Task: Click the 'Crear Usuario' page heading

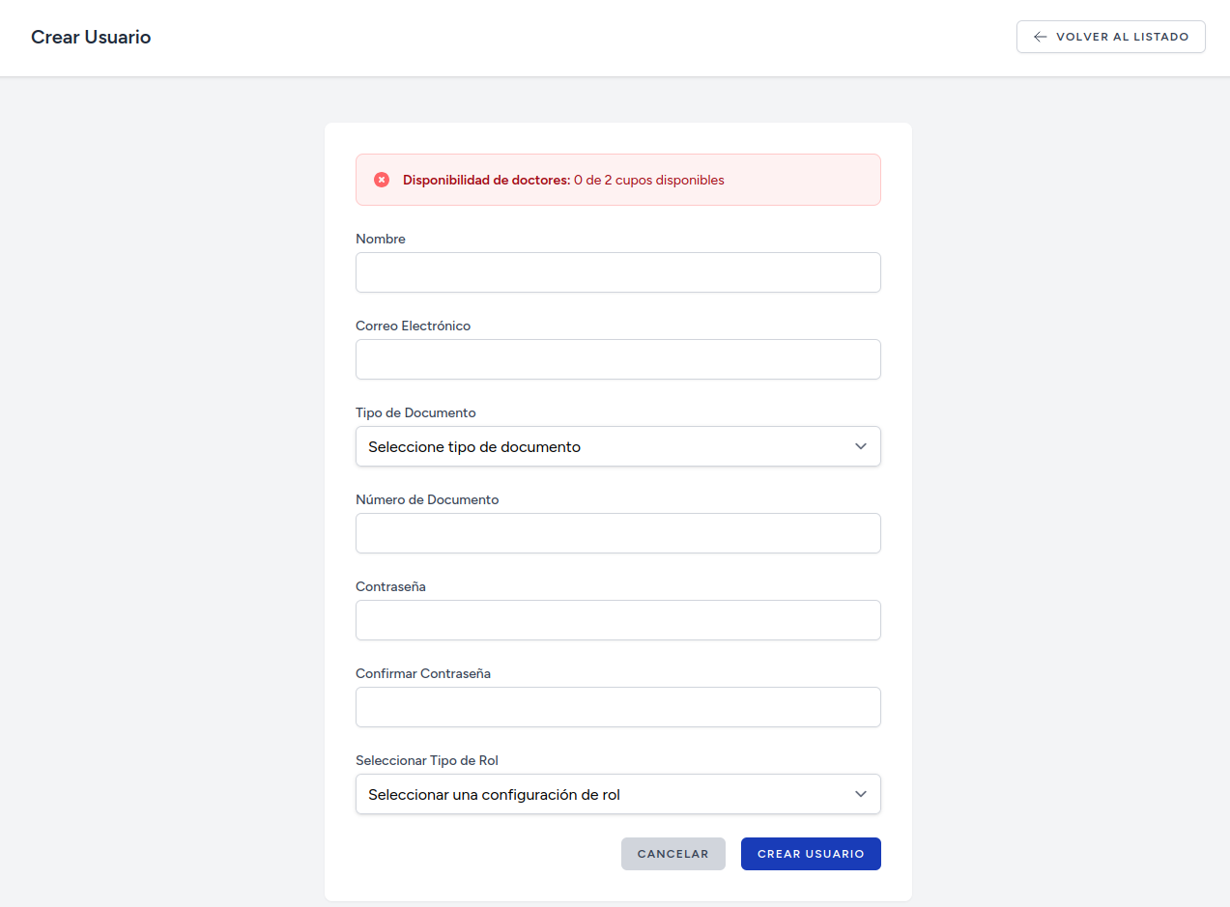Action: tap(91, 38)
